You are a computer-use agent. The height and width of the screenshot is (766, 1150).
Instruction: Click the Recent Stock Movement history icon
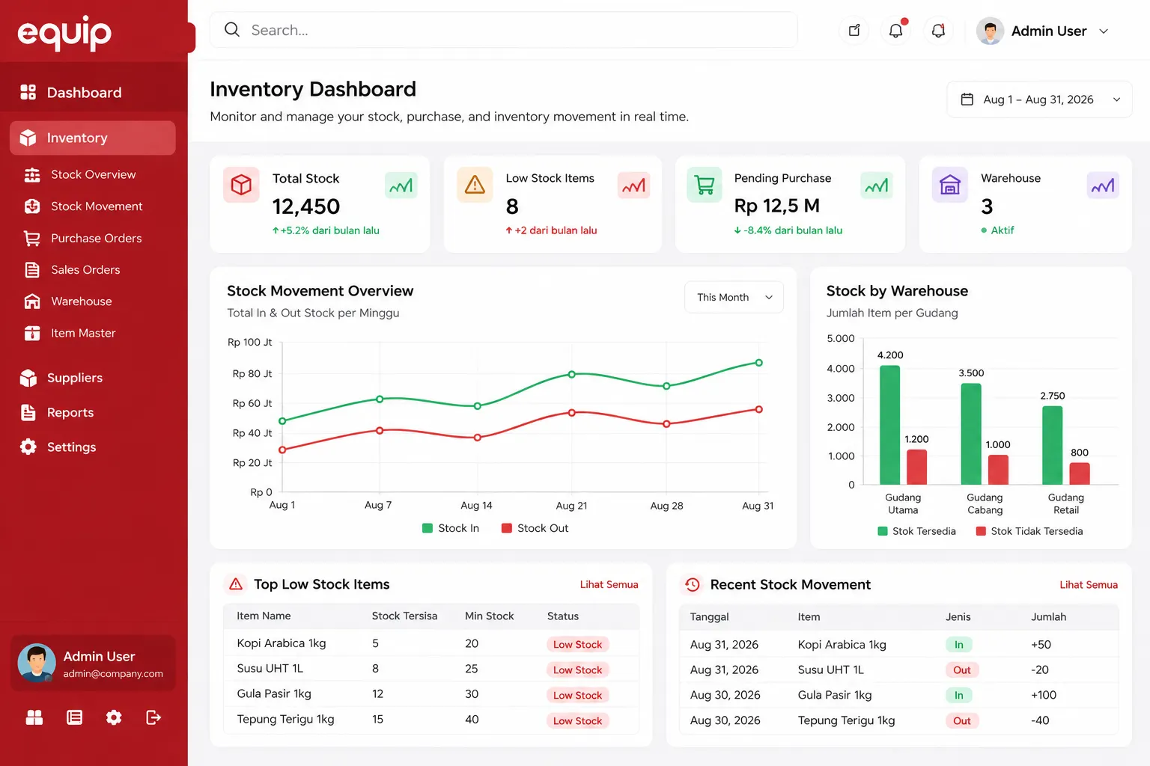pos(693,584)
